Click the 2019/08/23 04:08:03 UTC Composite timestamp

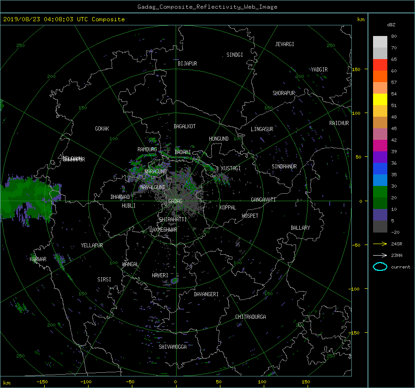pos(64,19)
